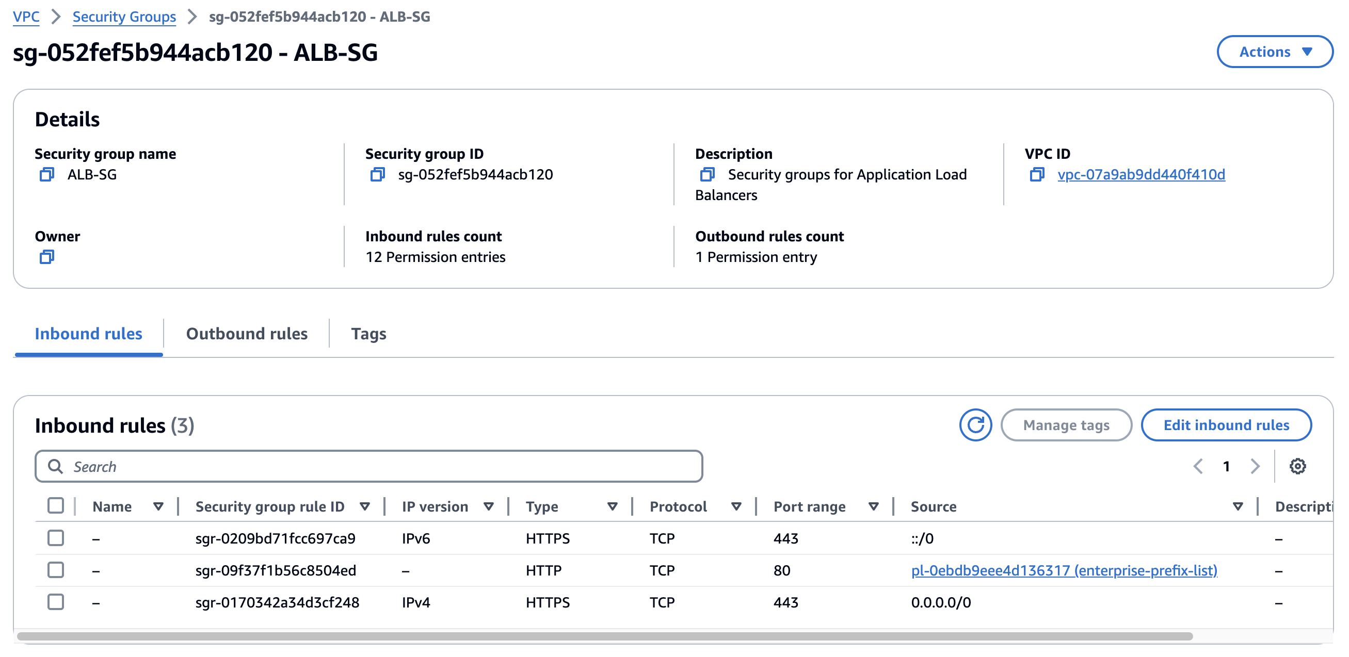
Task: Select all inbound rules checkbox
Action: pyautogui.click(x=56, y=506)
